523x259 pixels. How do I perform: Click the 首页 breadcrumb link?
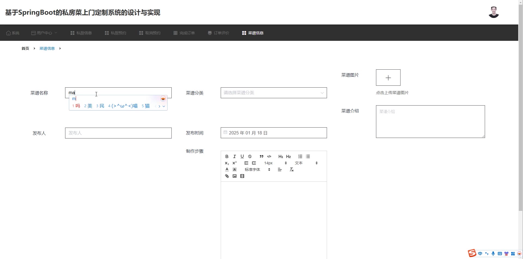(25, 48)
